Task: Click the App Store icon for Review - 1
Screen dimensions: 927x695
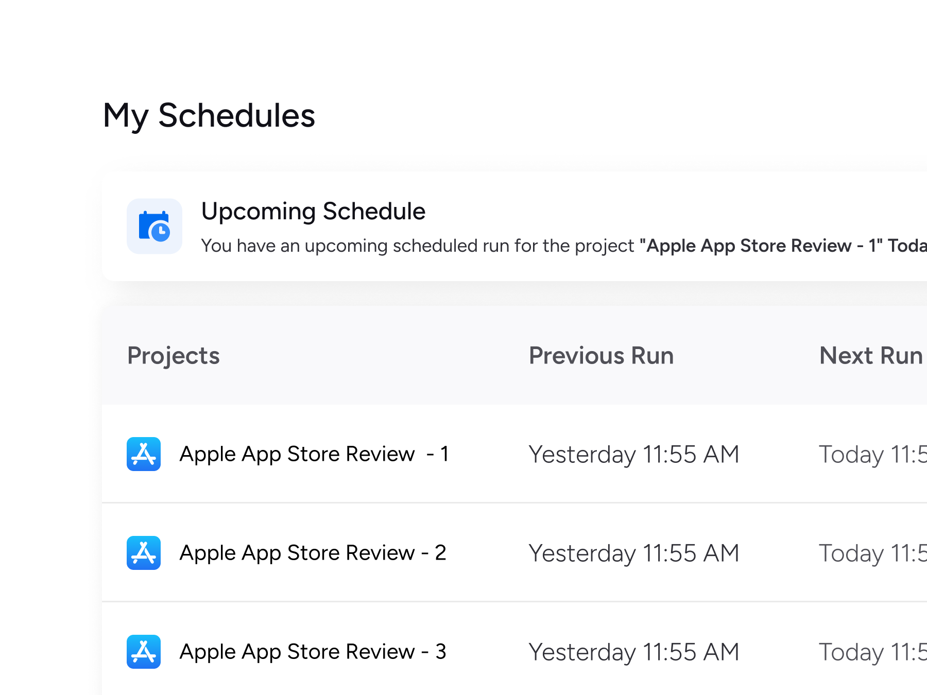Action: [144, 454]
